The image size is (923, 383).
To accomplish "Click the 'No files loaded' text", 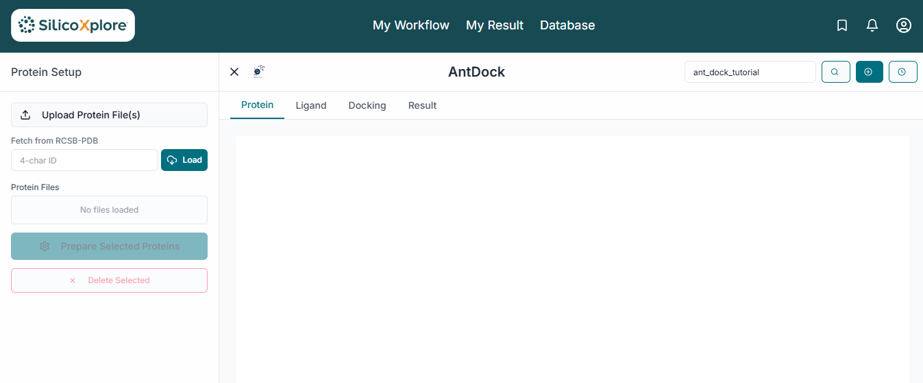I will 109,210.
